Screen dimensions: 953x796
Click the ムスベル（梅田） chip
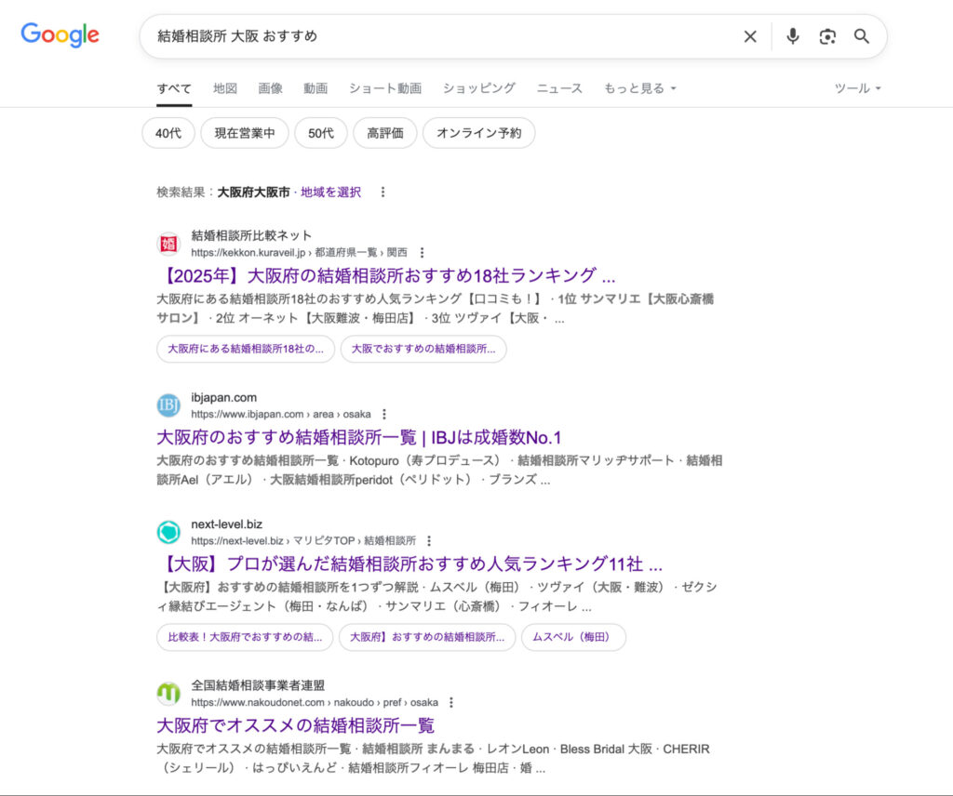tap(573, 638)
